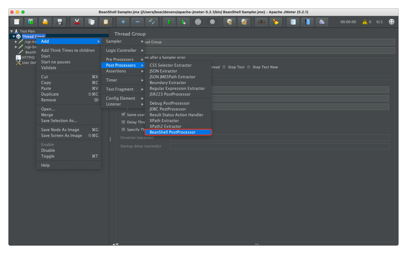This screenshot has width=407, height=254.
Task: Click Save Node As Image
Action: [69, 130]
